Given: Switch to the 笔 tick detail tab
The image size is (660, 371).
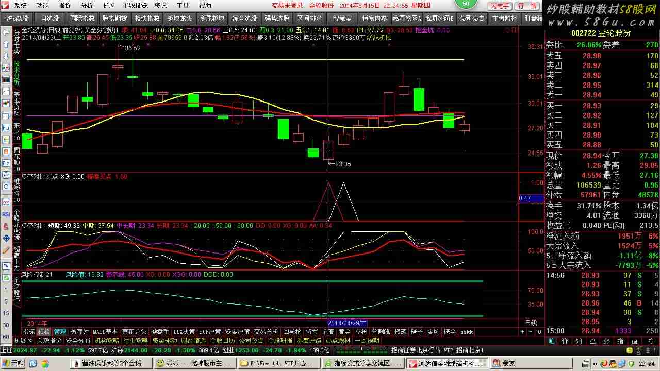Looking at the screenshot, I should click(552, 341).
